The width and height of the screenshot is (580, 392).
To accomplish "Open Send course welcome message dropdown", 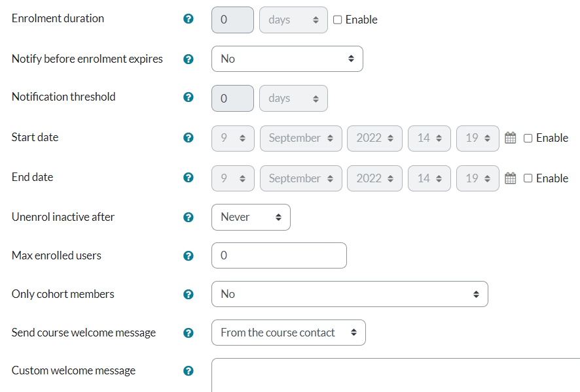I will point(288,333).
